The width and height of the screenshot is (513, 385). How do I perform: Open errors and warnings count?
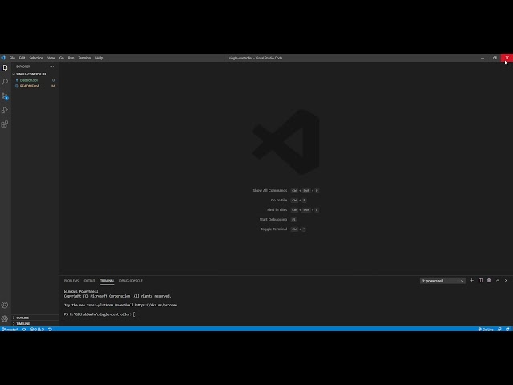coord(37,330)
